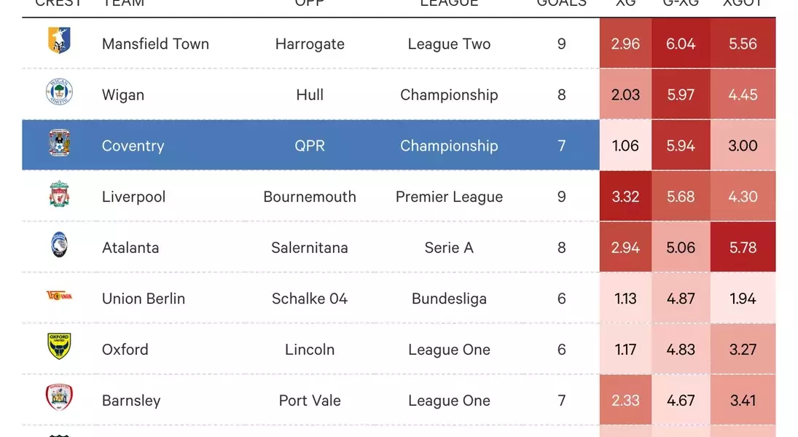Image resolution: width=798 pixels, height=437 pixels.
Task: Select the highlighted Coventry team name
Action: tap(133, 146)
